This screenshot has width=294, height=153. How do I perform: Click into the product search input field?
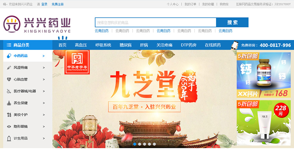click(155, 22)
